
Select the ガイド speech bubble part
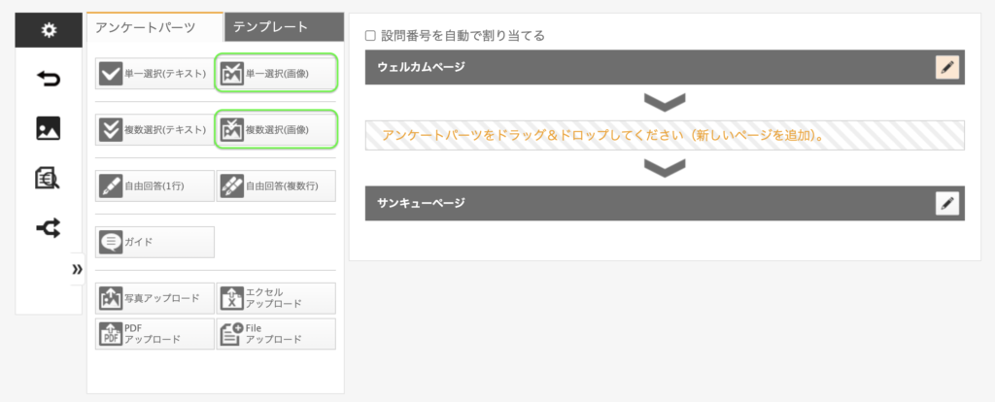tap(154, 242)
